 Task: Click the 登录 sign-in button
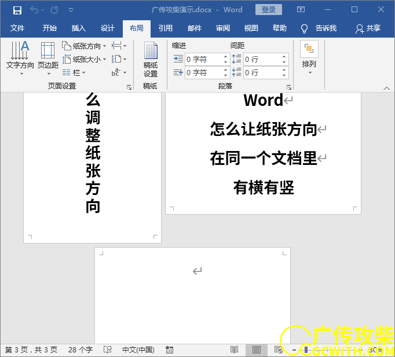[269, 10]
